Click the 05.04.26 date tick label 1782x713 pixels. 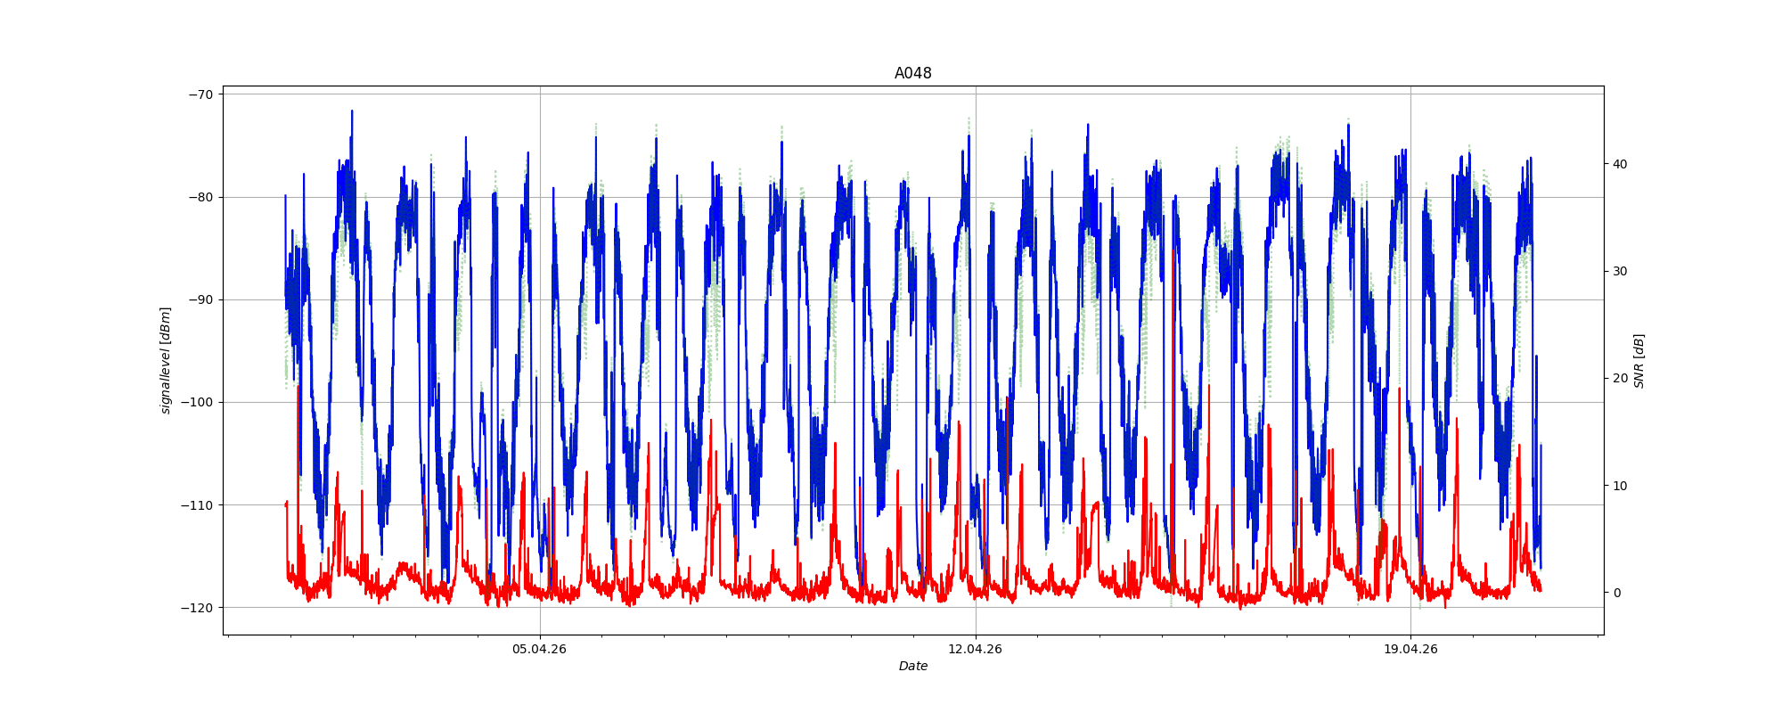click(x=539, y=649)
